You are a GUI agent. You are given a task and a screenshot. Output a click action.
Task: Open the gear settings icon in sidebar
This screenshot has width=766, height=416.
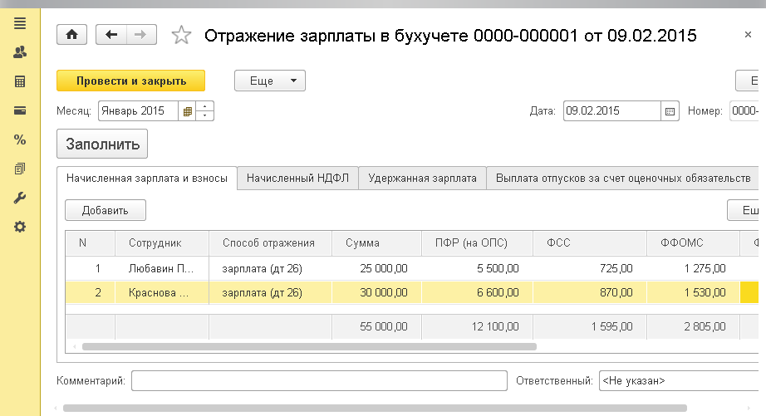(20, 226)
